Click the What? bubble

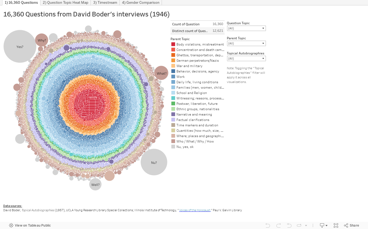pyautogui.click(x=161, y=73)
